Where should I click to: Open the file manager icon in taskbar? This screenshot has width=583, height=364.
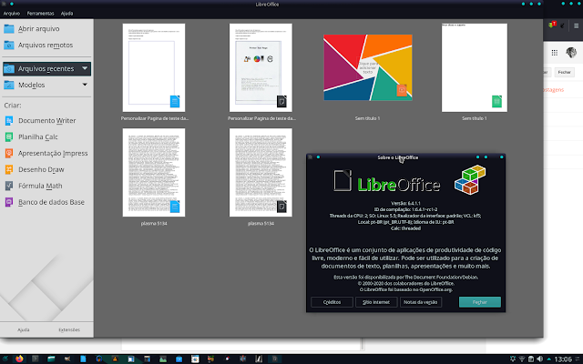(51, 359)
